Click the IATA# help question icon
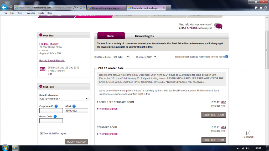This screenshot has width=269, height=151. click(74, 106)
